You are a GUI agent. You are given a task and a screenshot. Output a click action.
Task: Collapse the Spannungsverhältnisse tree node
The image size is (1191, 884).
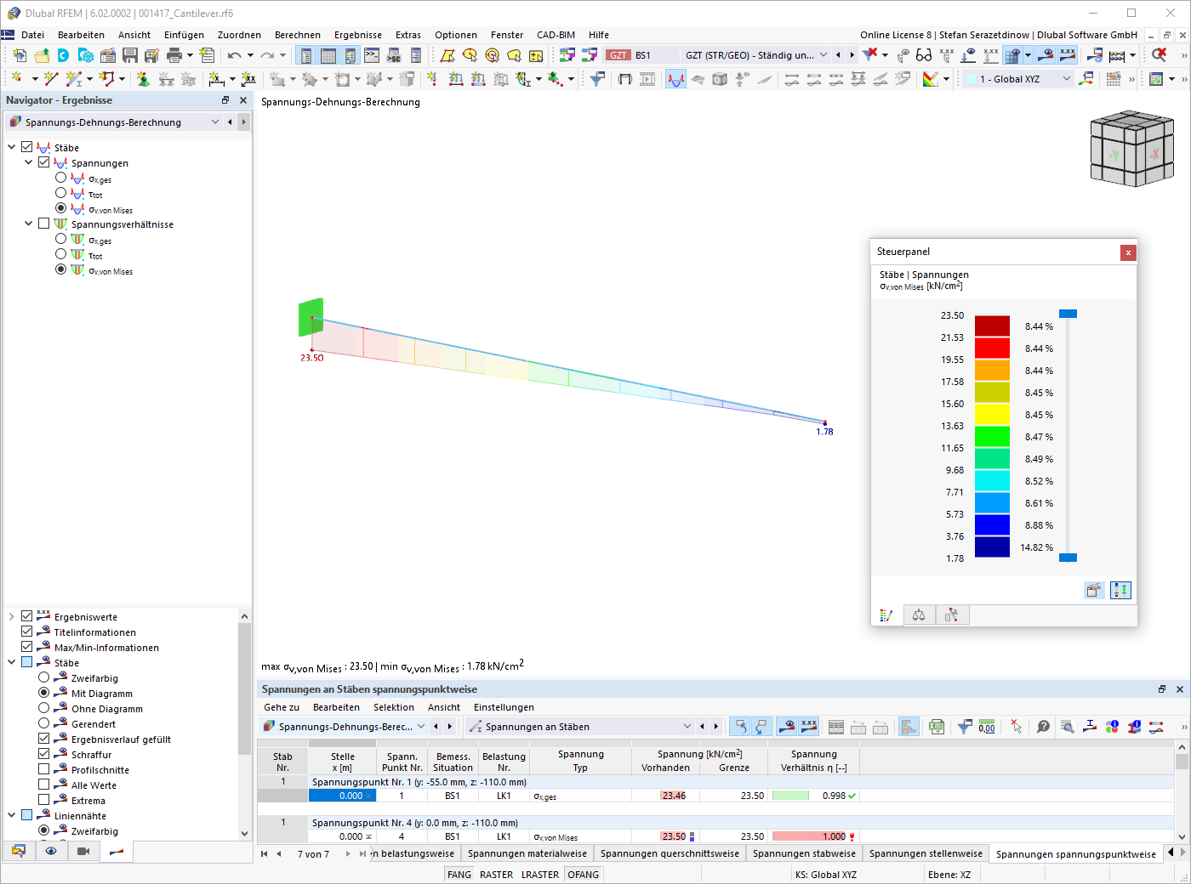tap(28, 224)
